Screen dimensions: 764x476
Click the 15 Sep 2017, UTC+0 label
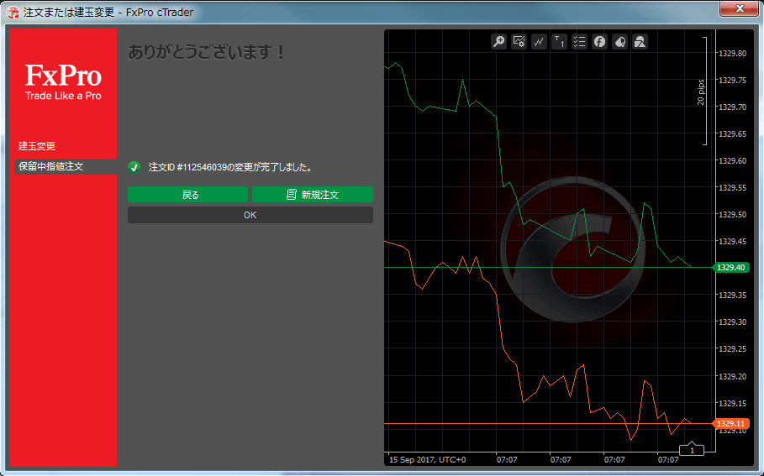pyautogui.click(x=427, y=459)
